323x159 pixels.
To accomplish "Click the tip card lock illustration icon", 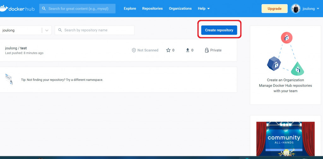I will (9, 79).
